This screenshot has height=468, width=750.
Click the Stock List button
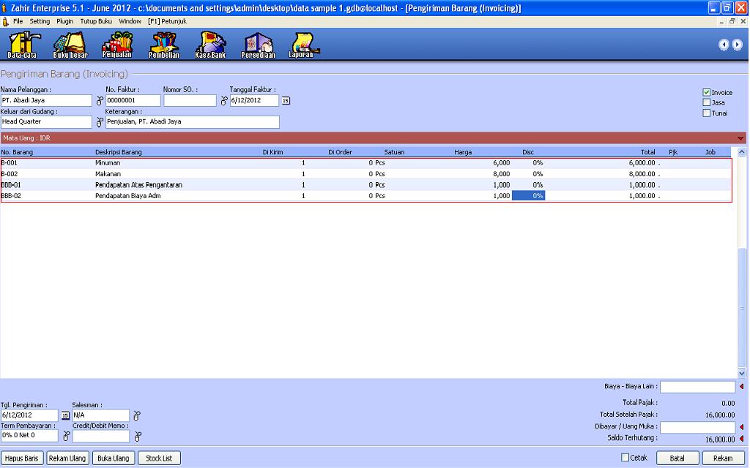point(159,458)
